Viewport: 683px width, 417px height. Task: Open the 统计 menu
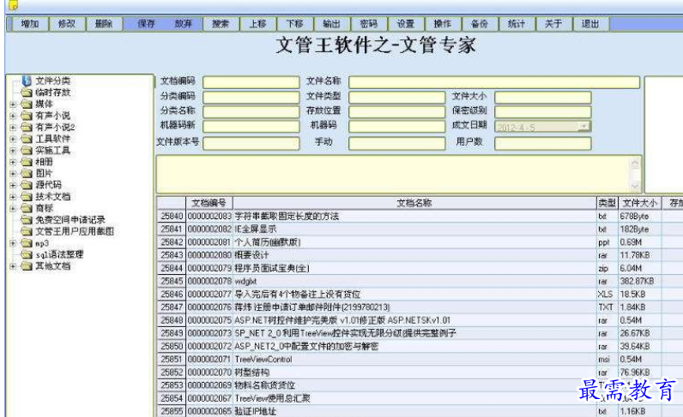pyautogui.click(x=517, y=24)
